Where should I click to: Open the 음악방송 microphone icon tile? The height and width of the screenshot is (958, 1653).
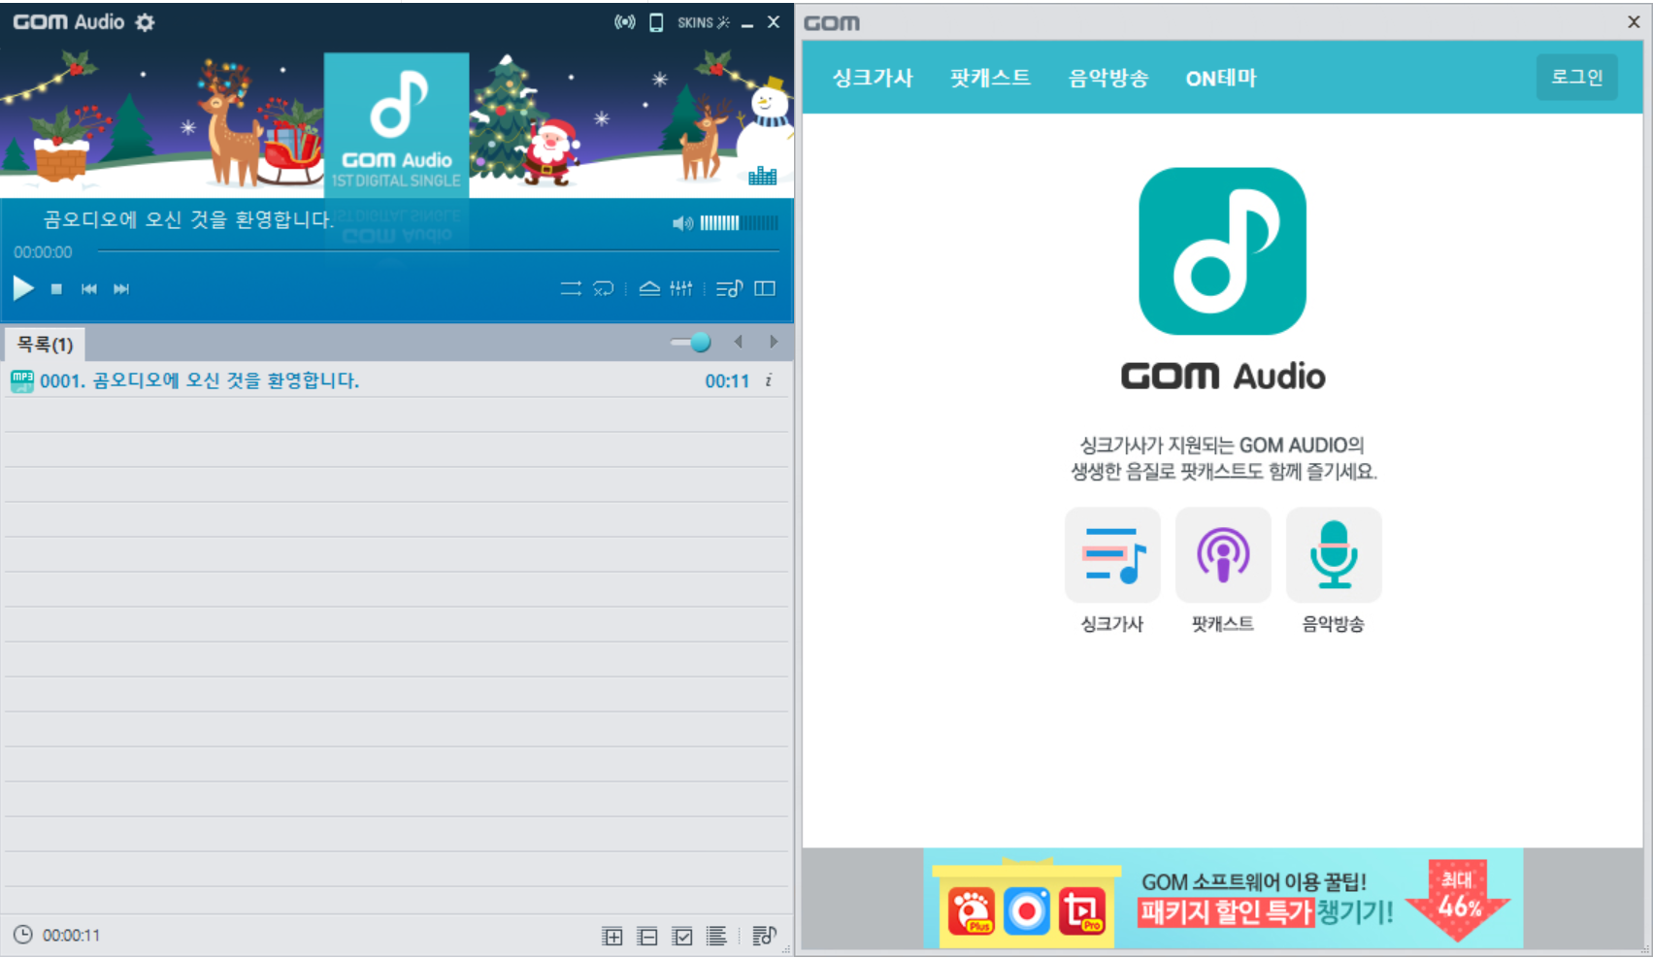coord(1334,555)
